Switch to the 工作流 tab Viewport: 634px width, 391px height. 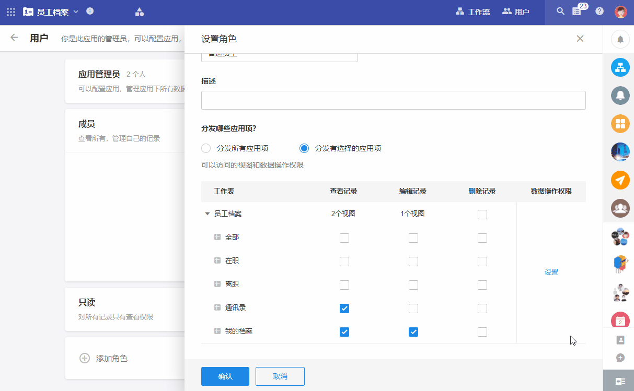(472, 11)
